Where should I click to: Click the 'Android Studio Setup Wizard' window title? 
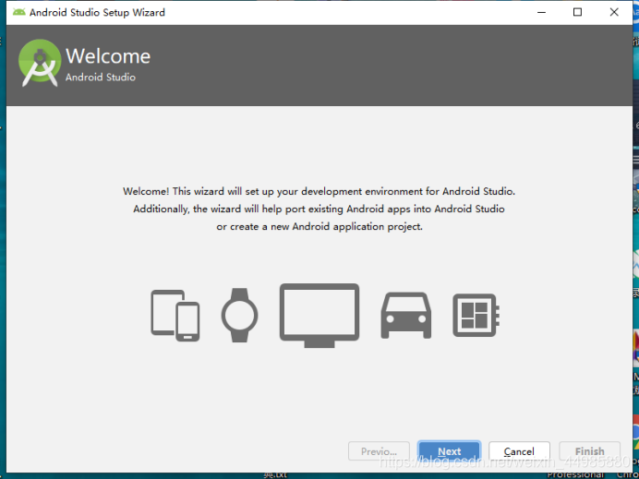coord(97,13)
